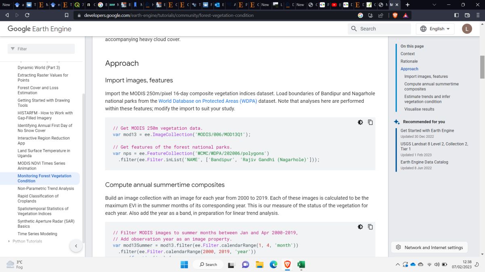
Task: Click the search magnifier icon in site header
Action: click(x=354, y=29)
